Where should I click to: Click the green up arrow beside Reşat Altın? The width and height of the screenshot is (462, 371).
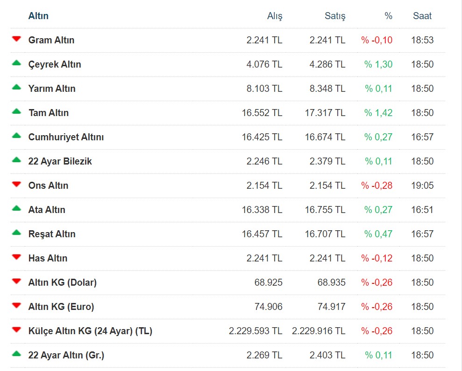(17, 233)
